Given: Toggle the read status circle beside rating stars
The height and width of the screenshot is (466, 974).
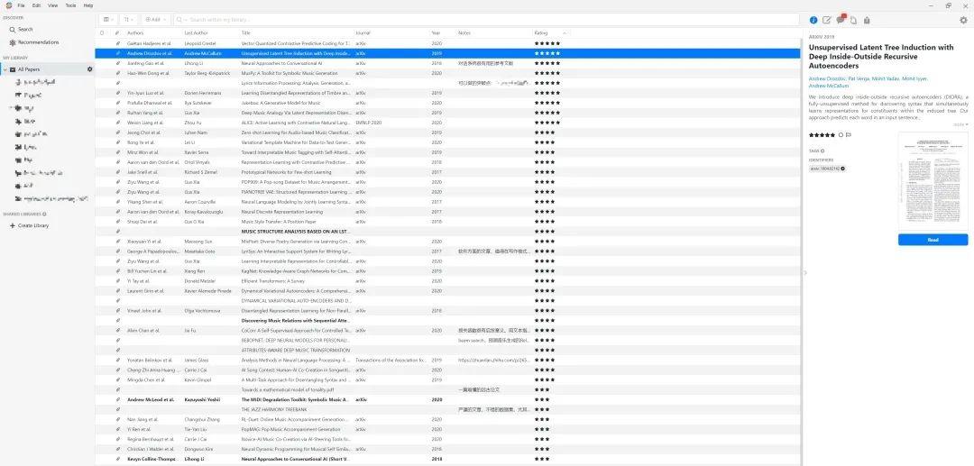Looking at the screenshot, I should tap(841, 135).
